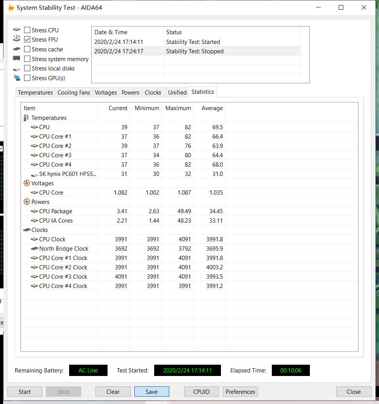
Task: Tick the Stress system memory checkbox
Action: 27,59
